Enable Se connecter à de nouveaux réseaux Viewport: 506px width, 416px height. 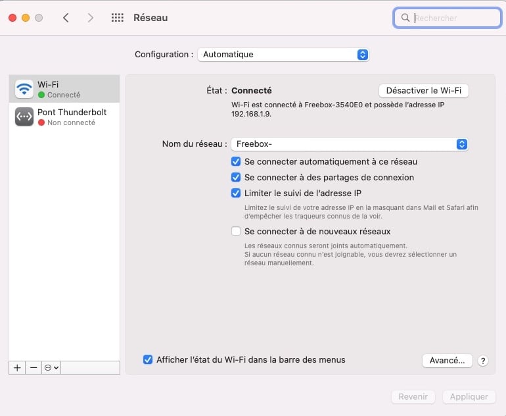click(x=236, y=231)
